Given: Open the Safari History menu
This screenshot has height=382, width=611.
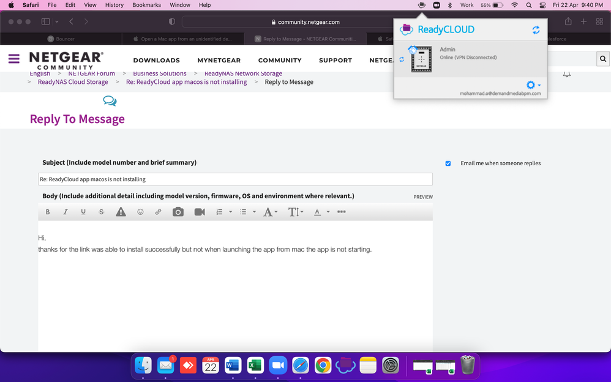Looking at the screenshot, I should [x=114, y=5].
